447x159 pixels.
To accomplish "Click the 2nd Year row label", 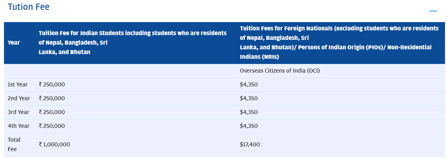I will tap(19, 98).
